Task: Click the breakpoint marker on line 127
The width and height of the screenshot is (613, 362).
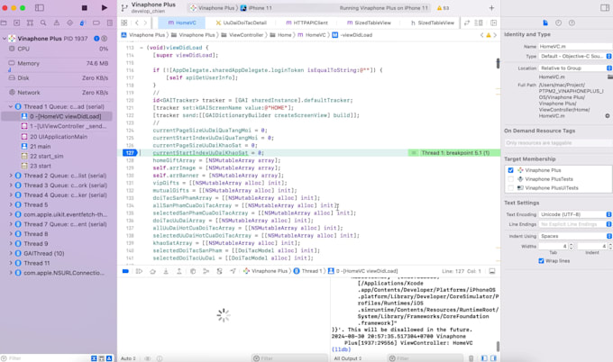Action: [129, 153]
